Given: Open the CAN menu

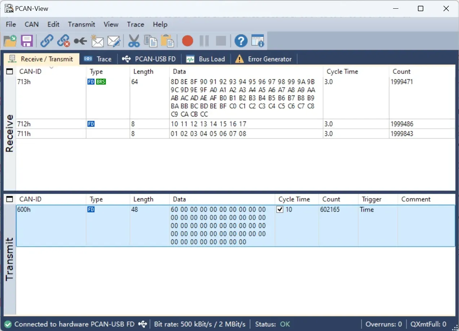Looking at the screenshot, I should click(31, 24).
